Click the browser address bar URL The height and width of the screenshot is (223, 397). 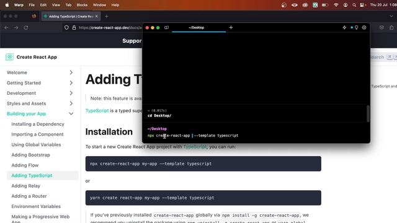(110, 27)
